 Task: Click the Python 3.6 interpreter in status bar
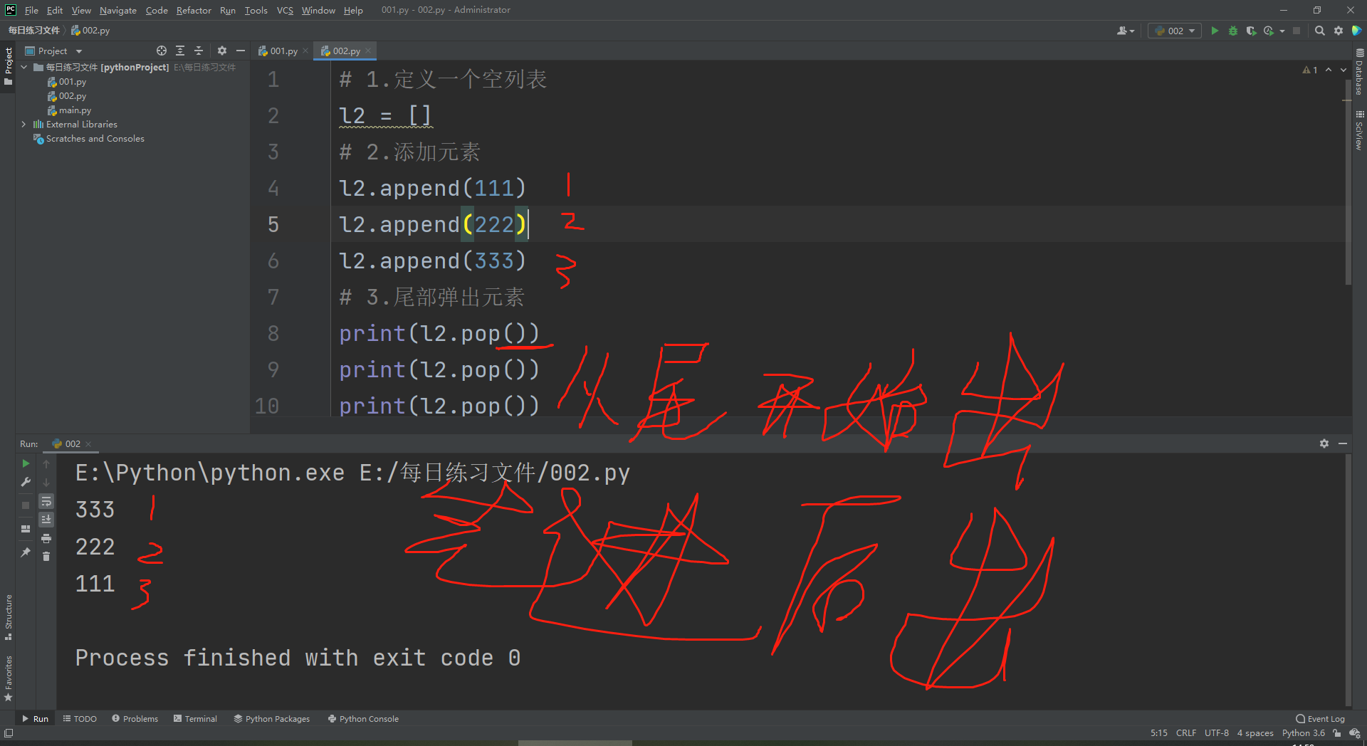point(1304,733)
